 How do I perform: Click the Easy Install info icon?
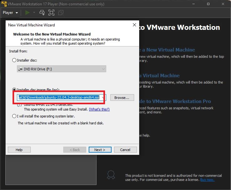click(x=19, y=105)
